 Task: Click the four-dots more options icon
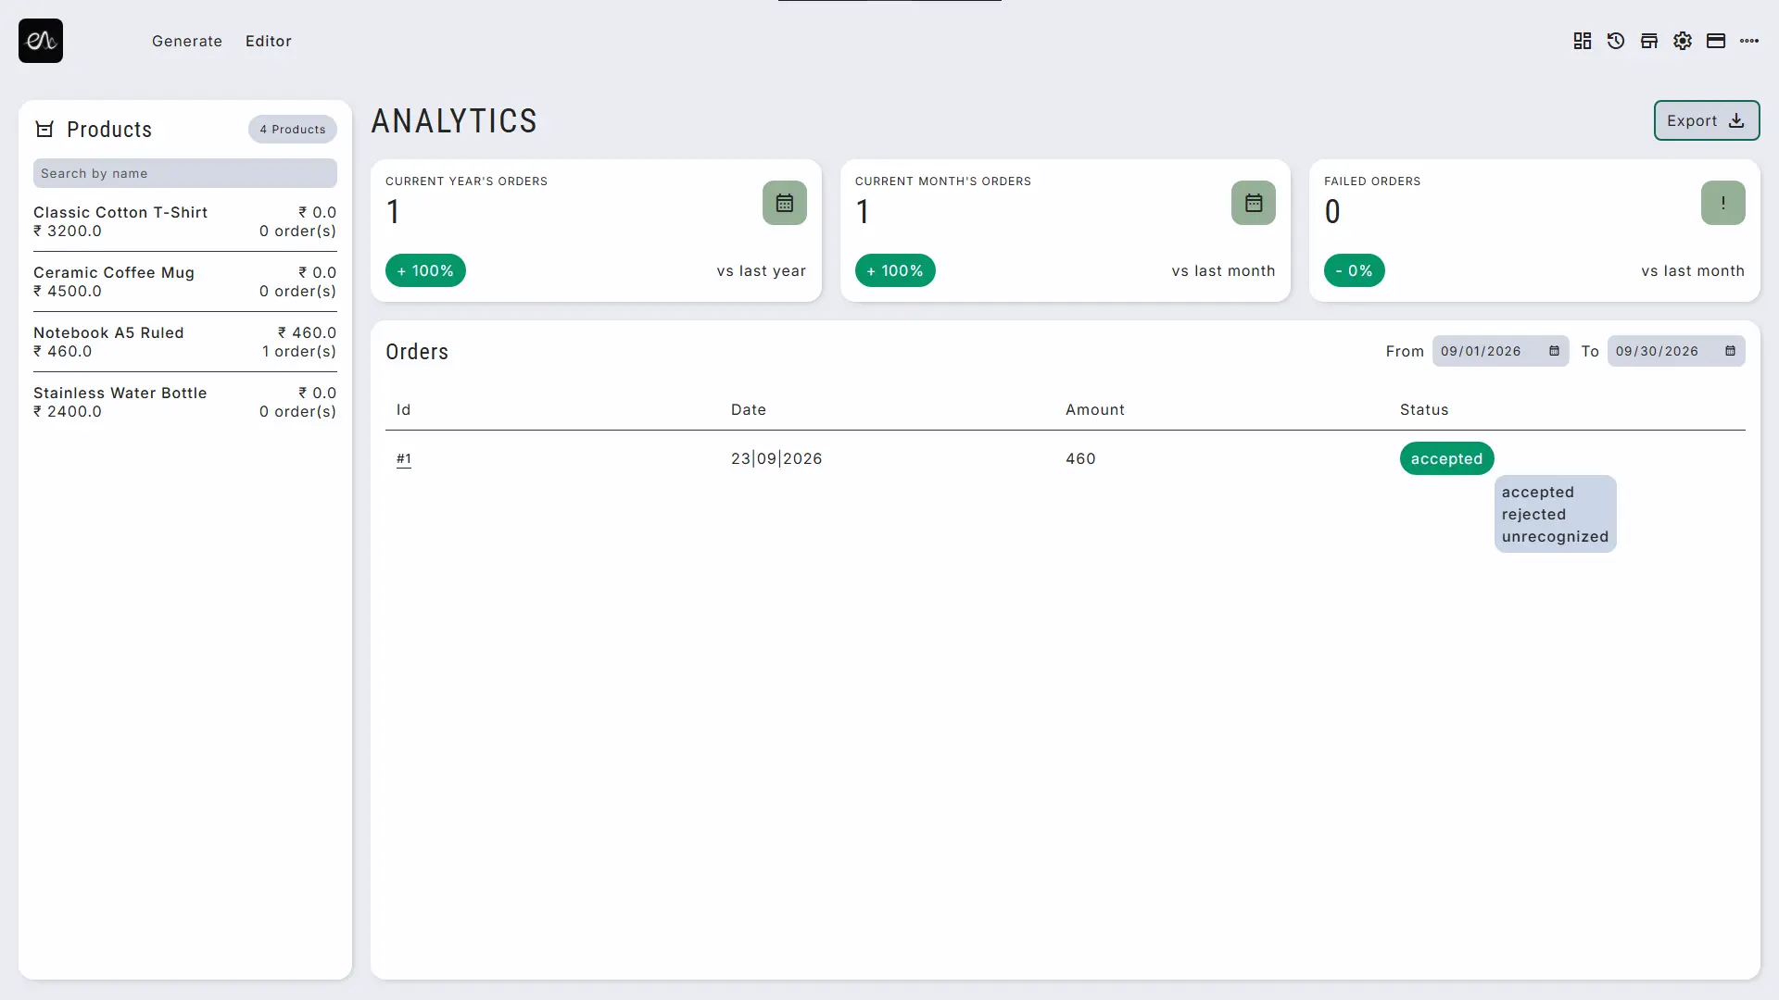[x=1749, y=41]
